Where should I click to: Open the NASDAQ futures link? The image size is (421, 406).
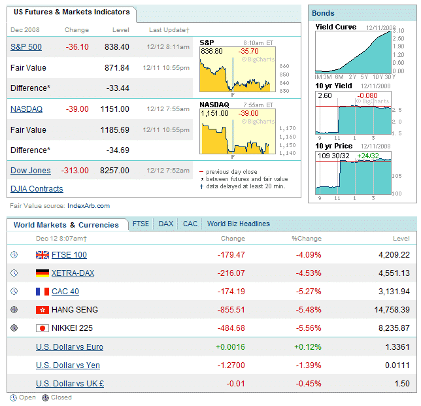(x=26, y=109)
